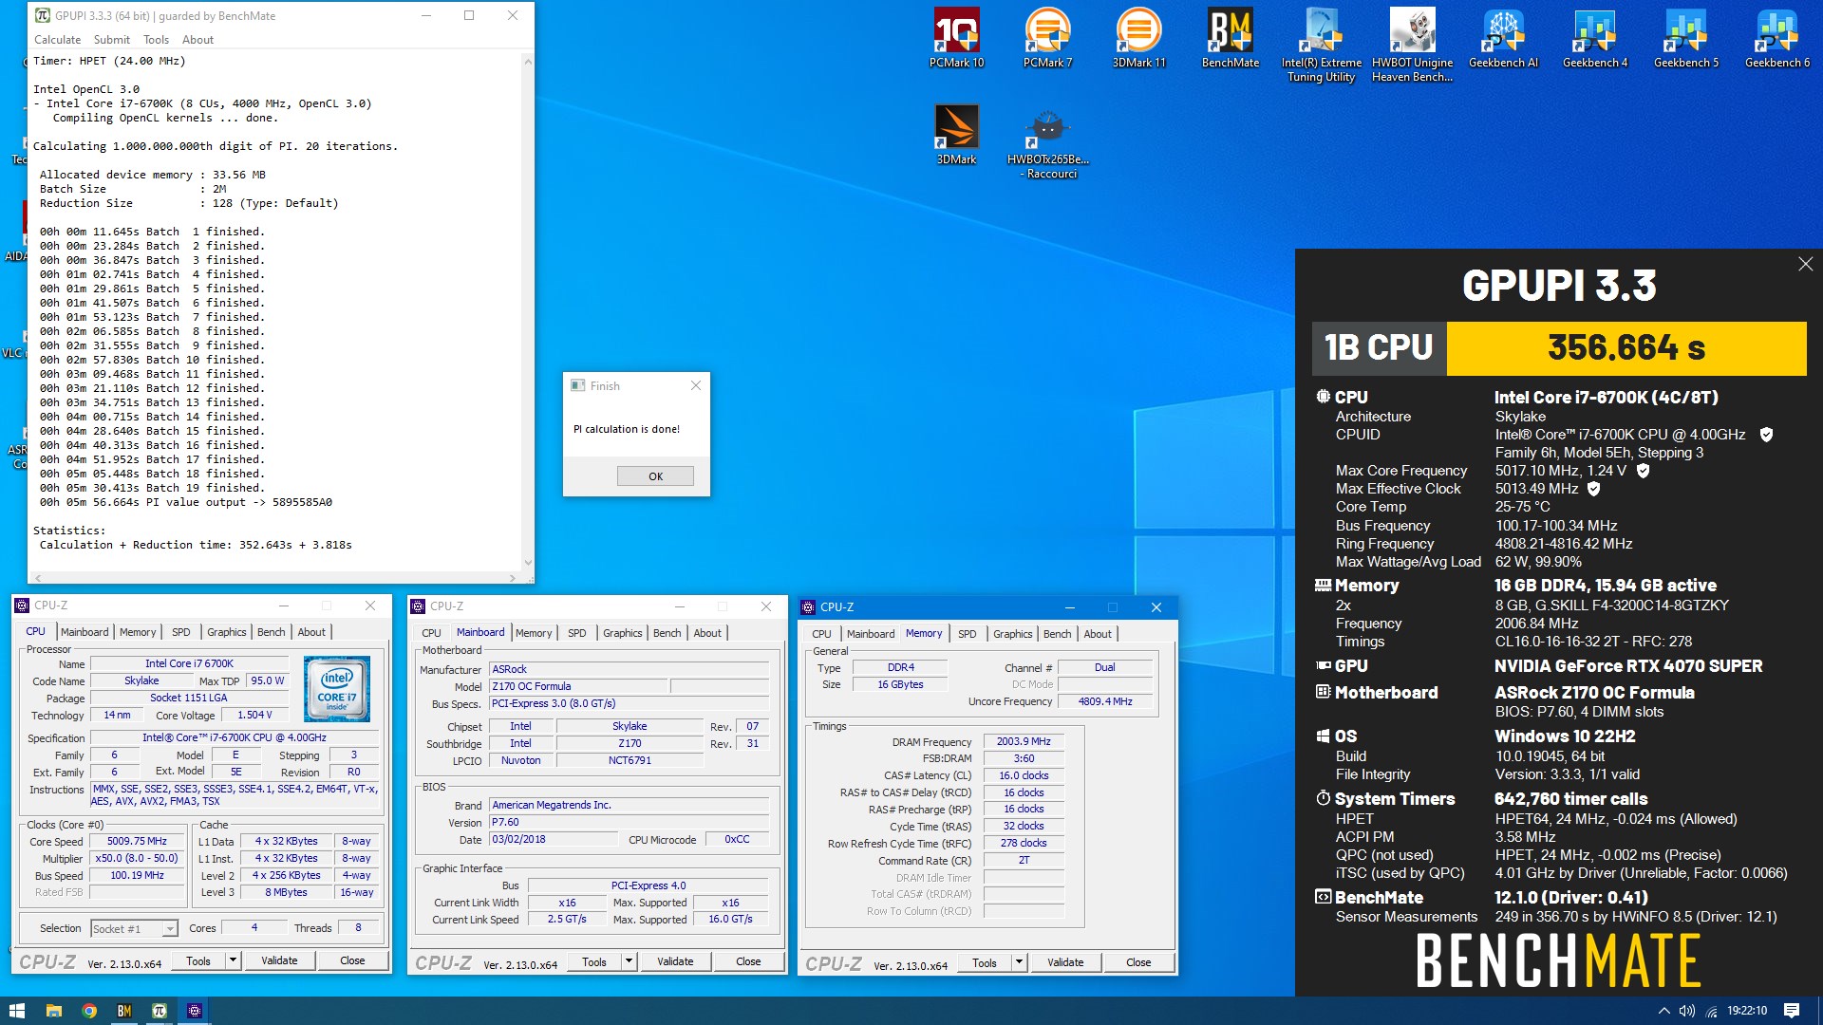The width and height of the screenshot is (1823, 1025).
Task: Open About tab in Memory CPU-Z window
Action: (x=1098, y=634)
